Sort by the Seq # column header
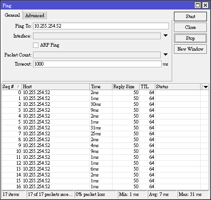The width and height of the screenshot is (211, 200). pos(12,87)
